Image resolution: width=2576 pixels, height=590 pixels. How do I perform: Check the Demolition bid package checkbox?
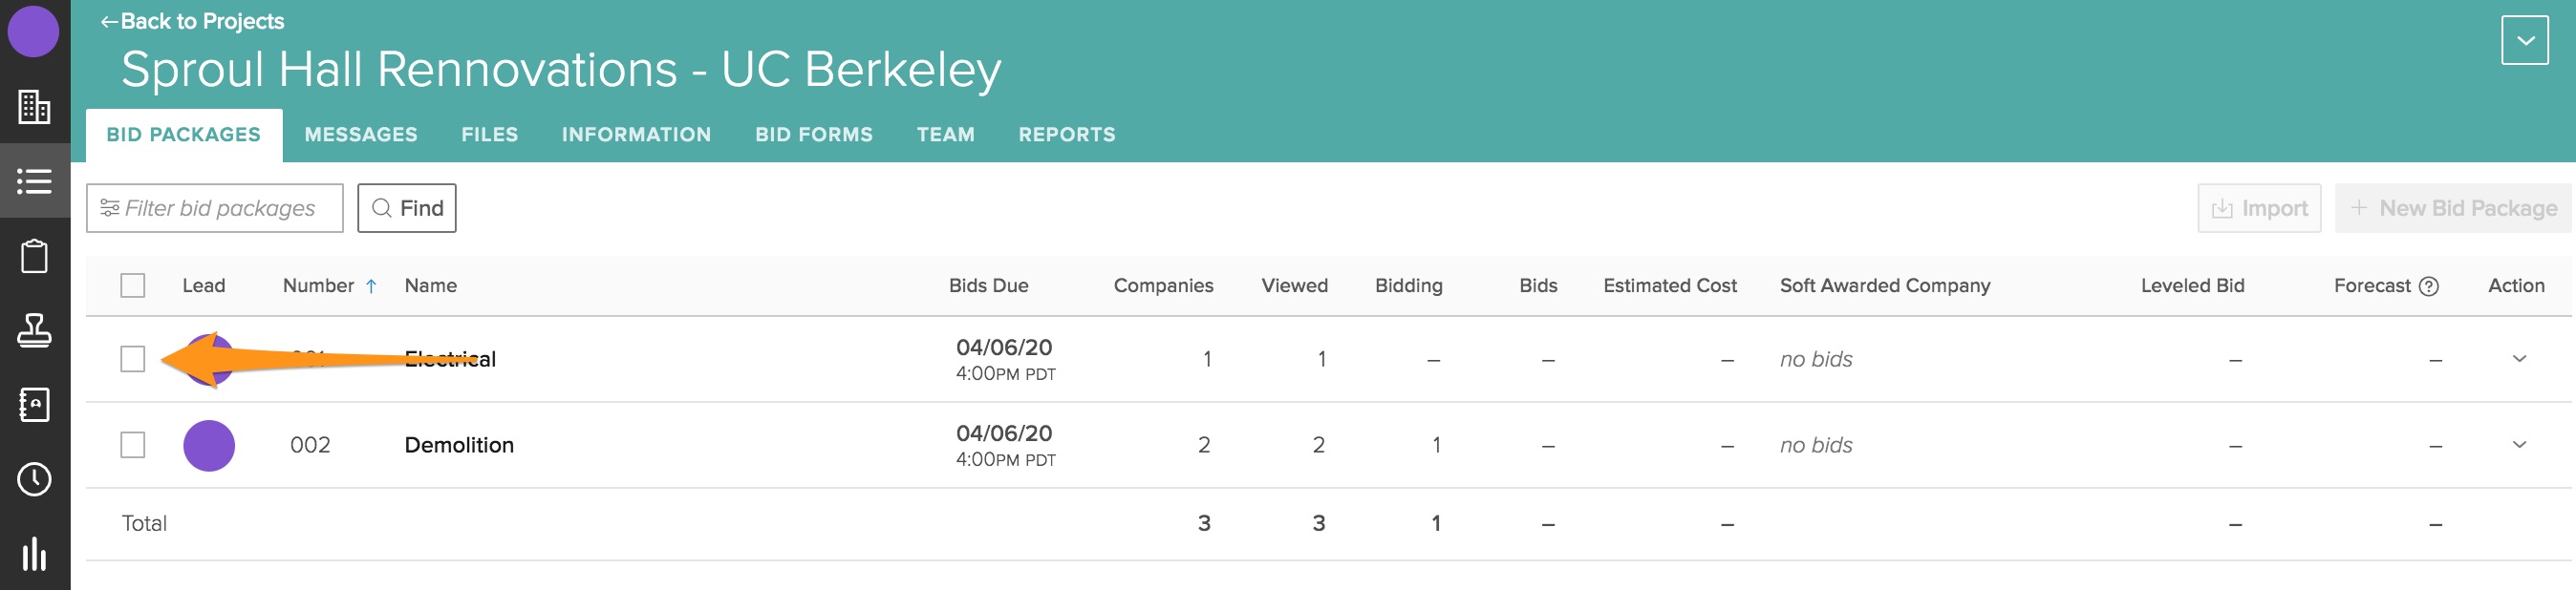[133, 445]
